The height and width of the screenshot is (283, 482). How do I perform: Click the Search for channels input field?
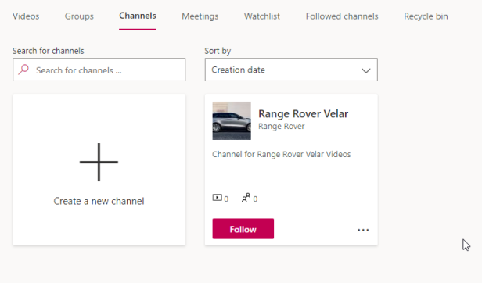point(99,70)
